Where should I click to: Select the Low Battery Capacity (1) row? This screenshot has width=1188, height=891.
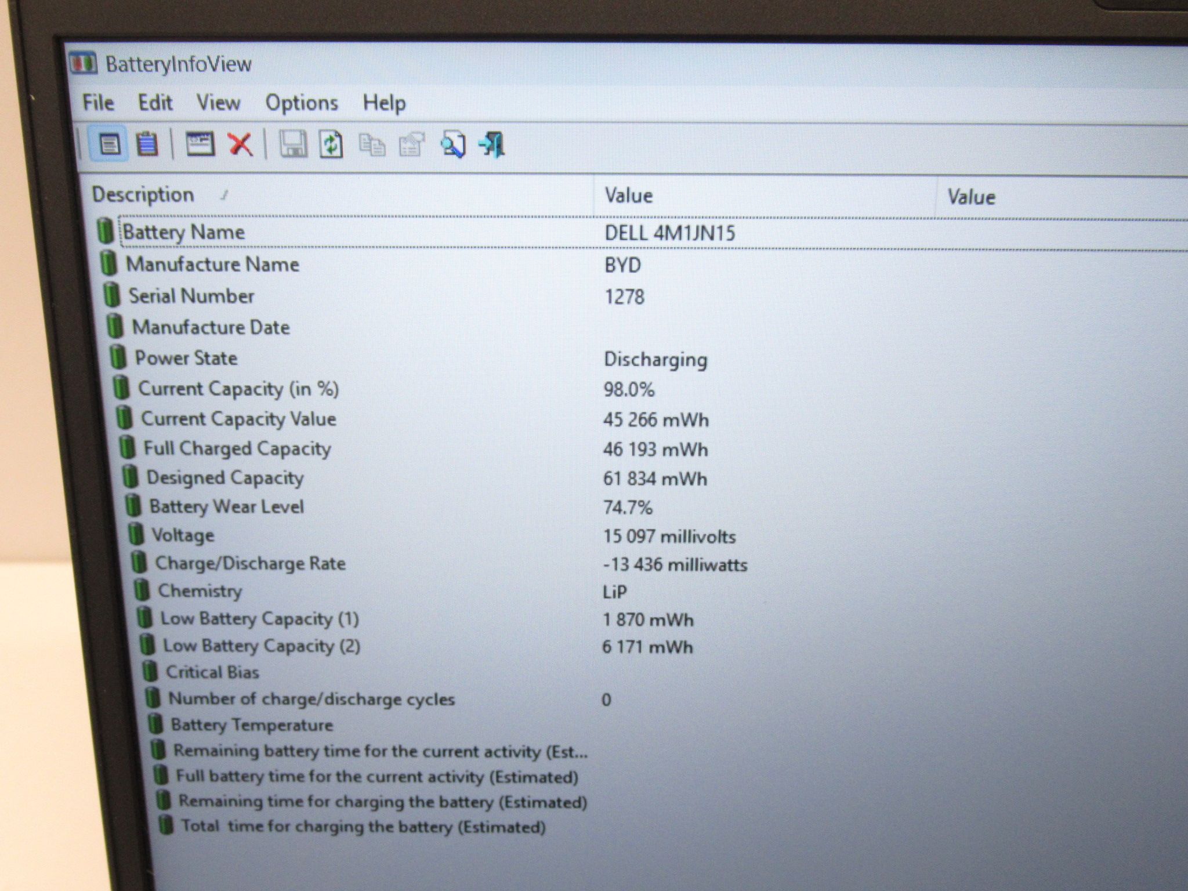(x=662, y=618)
